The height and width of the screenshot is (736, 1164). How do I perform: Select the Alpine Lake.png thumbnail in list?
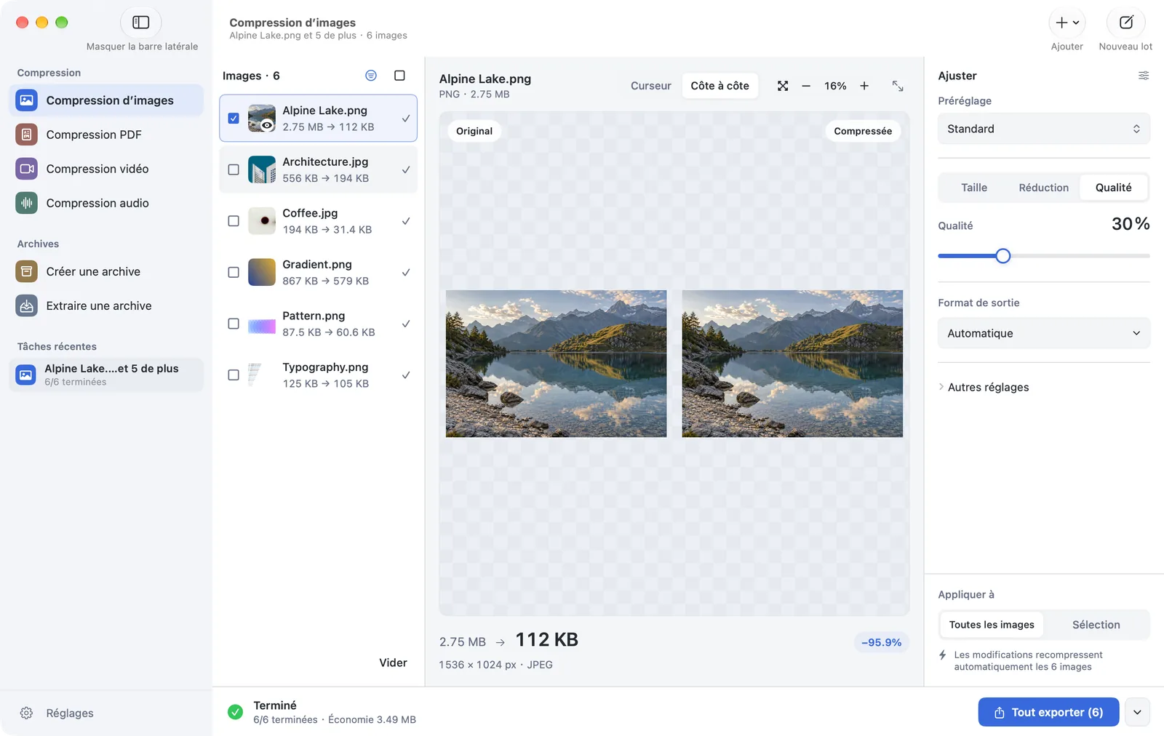pyautogui.click(x=262, y=118)
